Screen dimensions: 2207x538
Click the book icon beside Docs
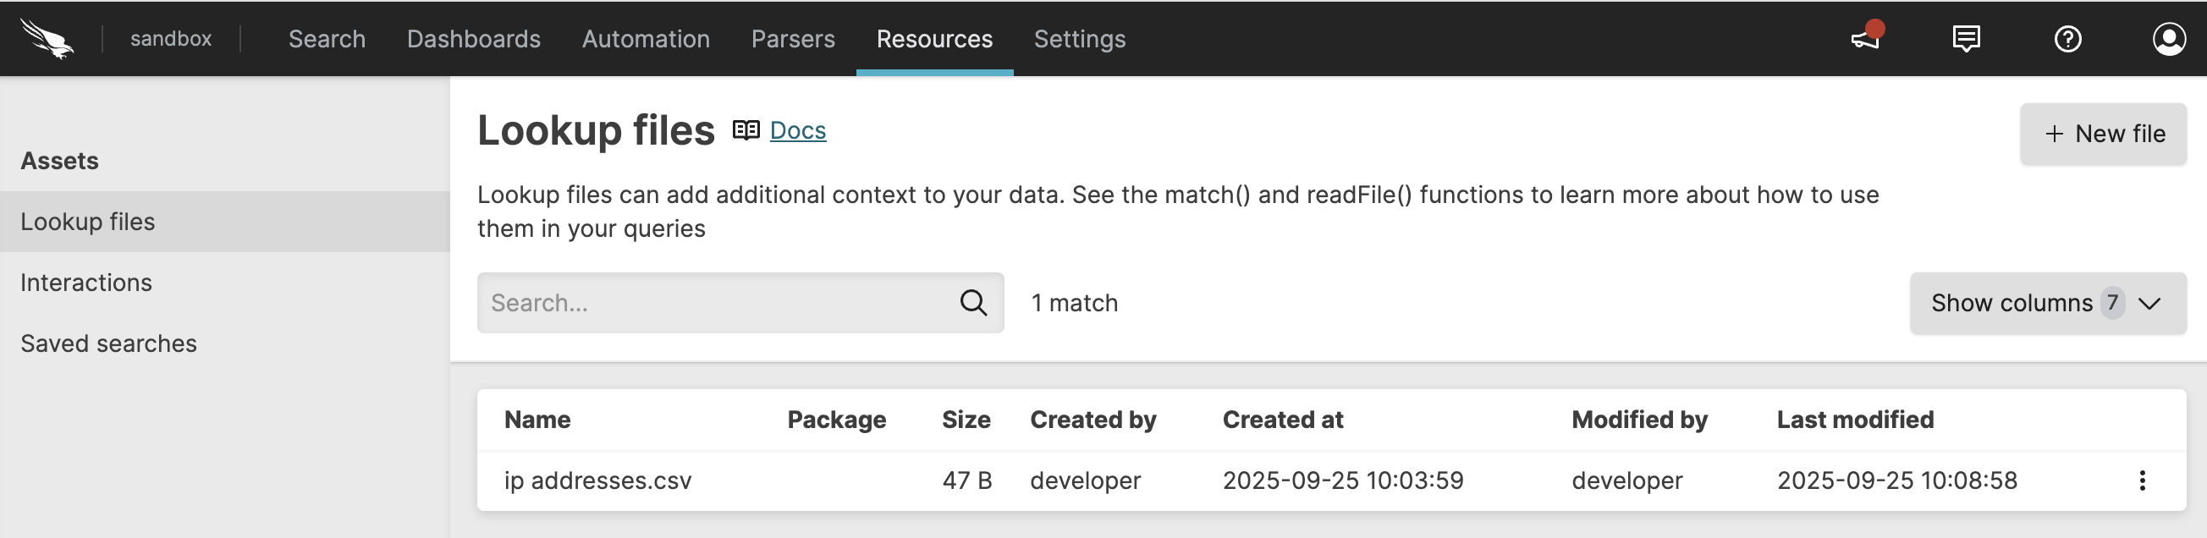[x=746, y=129]
